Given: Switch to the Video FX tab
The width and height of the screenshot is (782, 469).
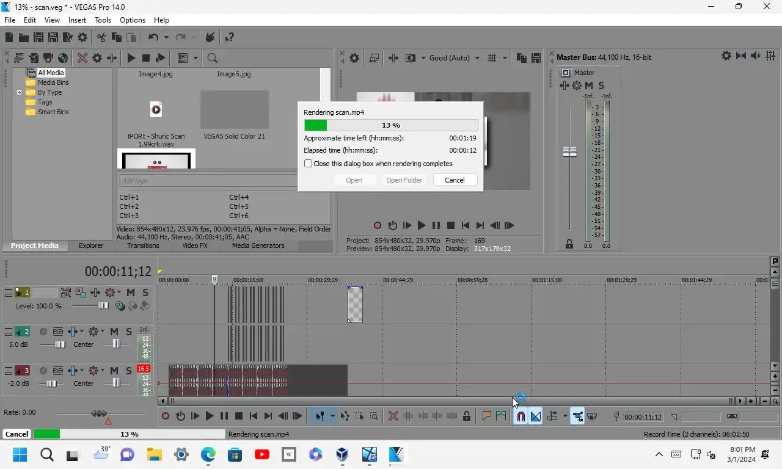Looking at the screenshot, I should [x=195, y=245].
